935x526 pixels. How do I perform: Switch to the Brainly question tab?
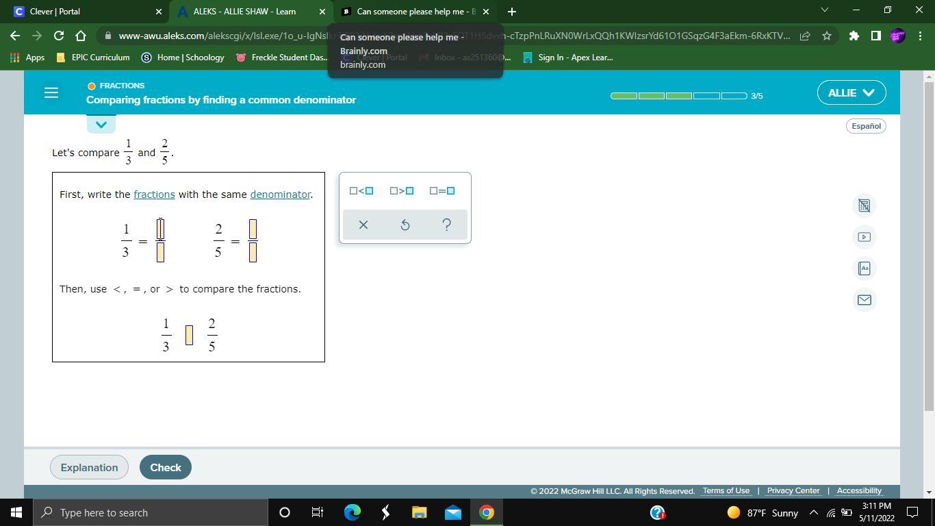tap(415, 12)
